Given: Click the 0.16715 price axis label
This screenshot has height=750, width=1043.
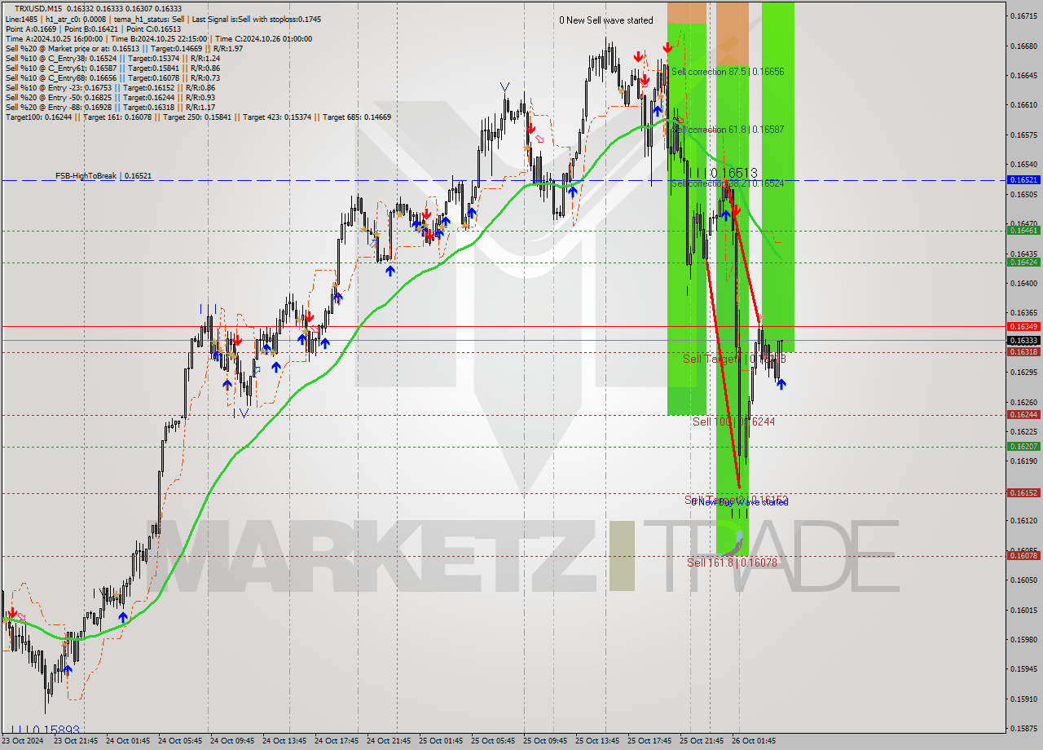Looking at the screenshot, I should [x=1023, y=15].
